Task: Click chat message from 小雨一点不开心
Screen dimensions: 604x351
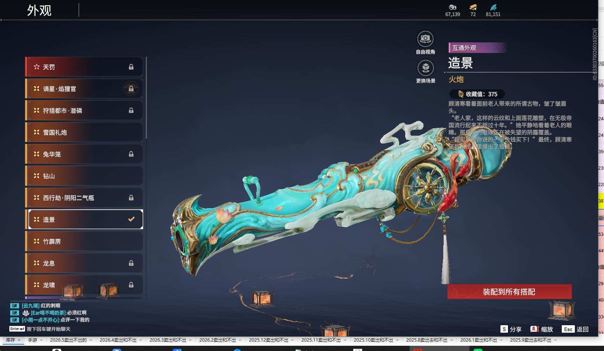Action: (55, 320)
